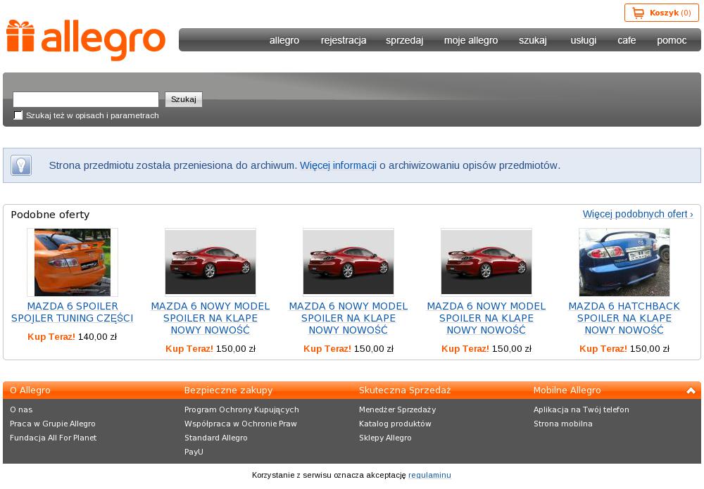This screenshot has height=489, width=704.
Task: Go to the sprzedaj menu item
Action: (x=405, y=40)
